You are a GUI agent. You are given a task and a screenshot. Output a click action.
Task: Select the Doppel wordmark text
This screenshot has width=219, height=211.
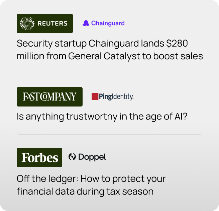click(x=92, y=157)
